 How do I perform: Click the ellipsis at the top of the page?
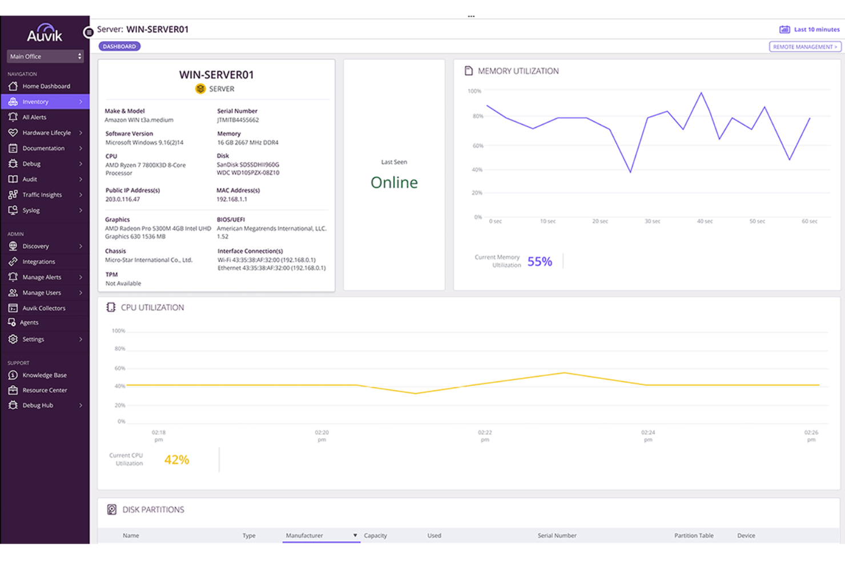coord(471,15)
